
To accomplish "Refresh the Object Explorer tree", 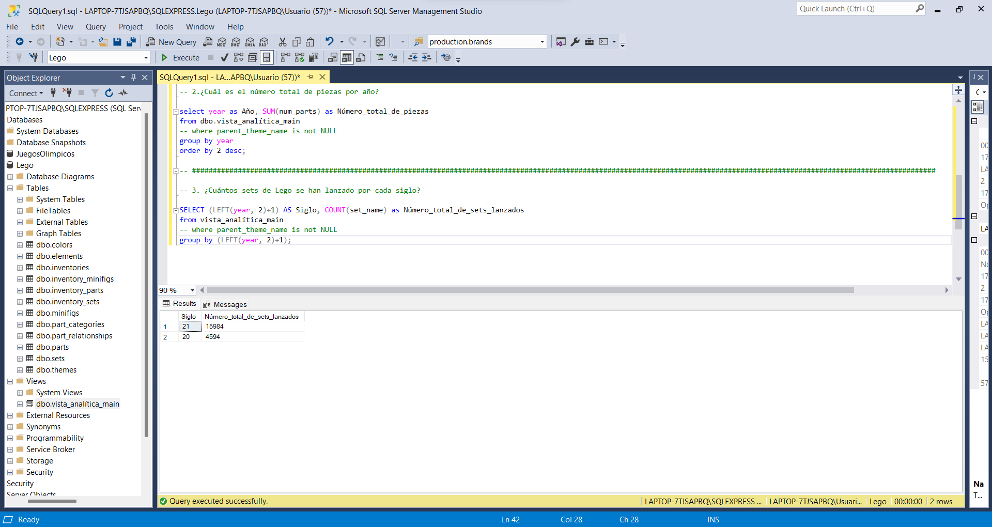I will (109, 93).
